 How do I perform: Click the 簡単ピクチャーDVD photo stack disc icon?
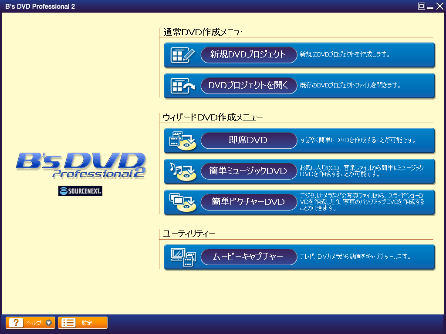(x=182, y=202)
